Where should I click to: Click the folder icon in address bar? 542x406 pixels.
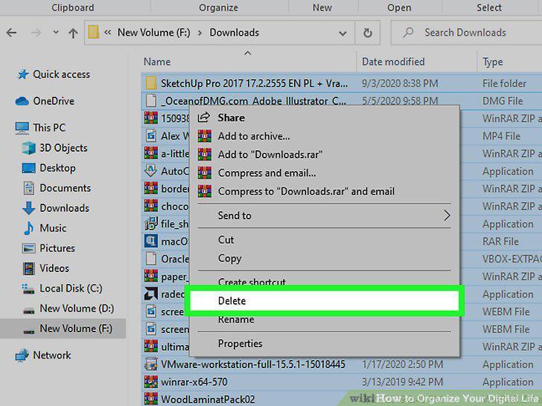[93, 33]
